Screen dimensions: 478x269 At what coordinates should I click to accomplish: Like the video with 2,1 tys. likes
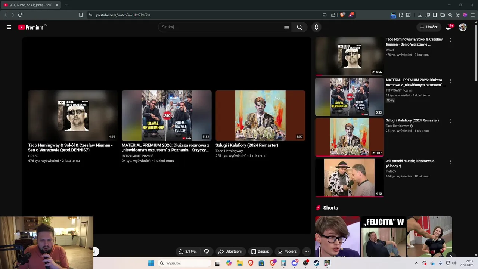pyautogui.click(x=187, y=251)
